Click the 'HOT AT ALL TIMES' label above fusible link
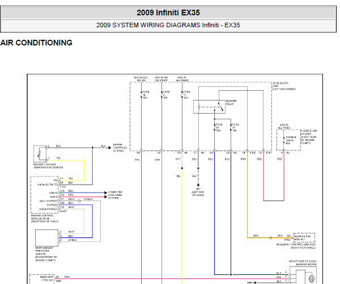 coord(284,127)
